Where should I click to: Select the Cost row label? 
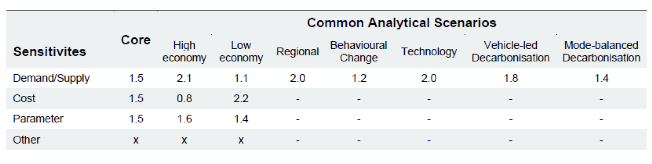click(x=24, y=98)
